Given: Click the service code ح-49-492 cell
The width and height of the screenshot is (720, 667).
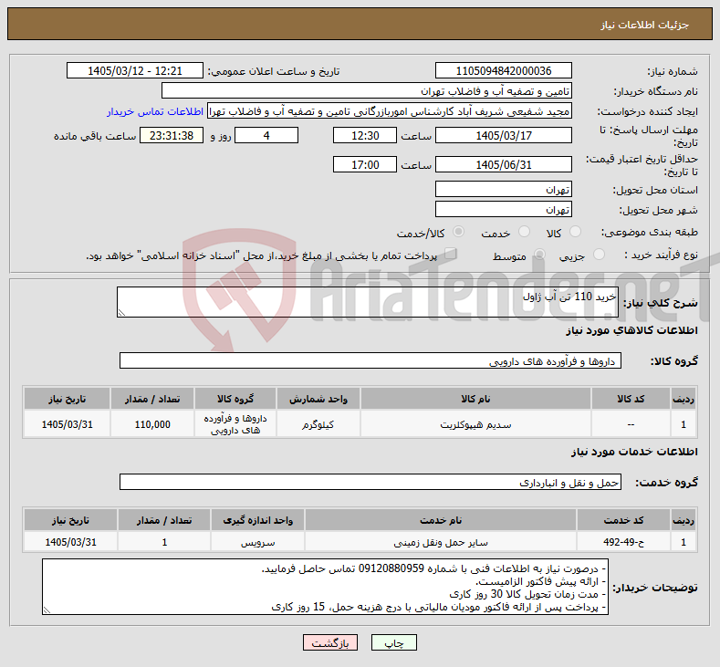Looking at the screenshot, I should [x=623, y=542].
